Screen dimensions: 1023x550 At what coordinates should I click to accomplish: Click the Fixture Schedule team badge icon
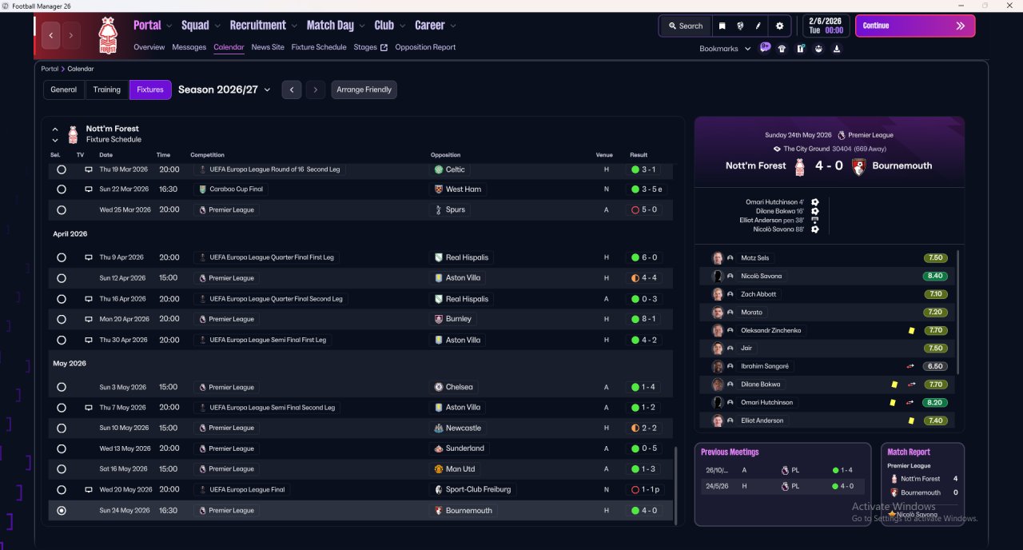click(x=73, y=134)
